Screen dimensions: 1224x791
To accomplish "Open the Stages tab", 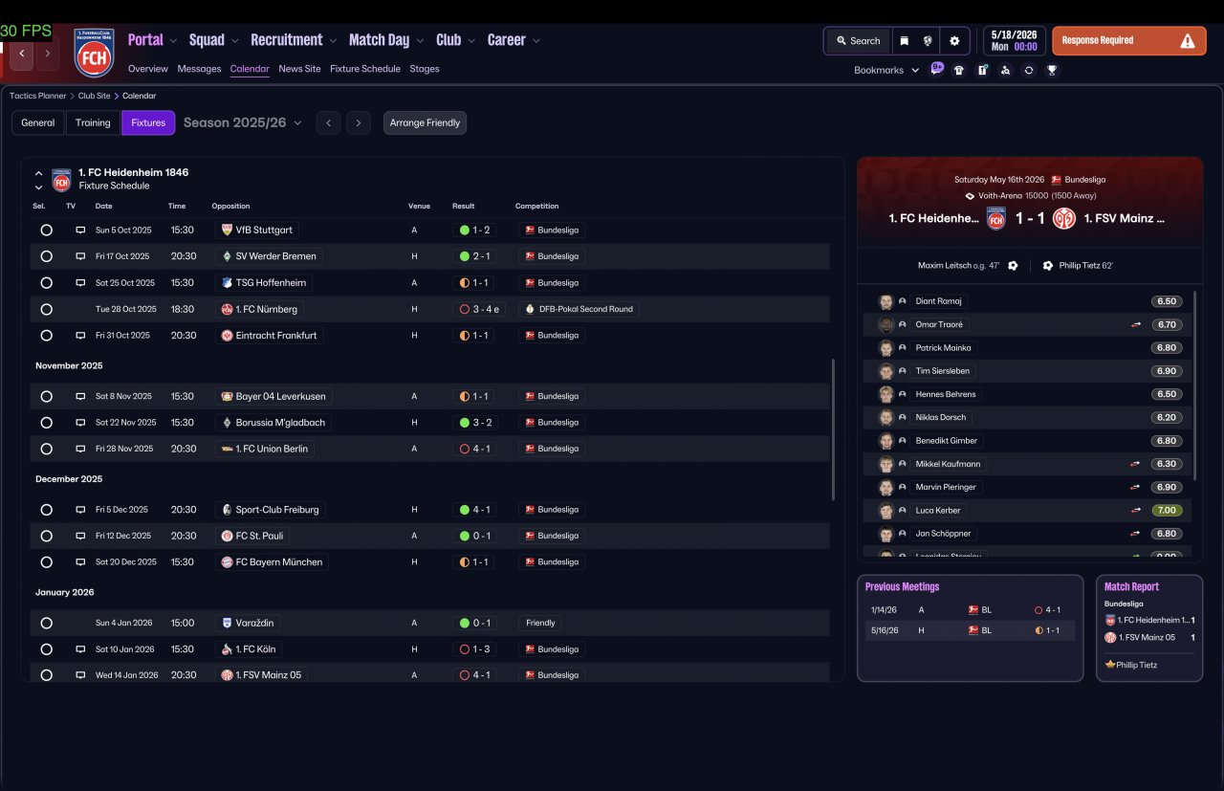I will [425, 69].
